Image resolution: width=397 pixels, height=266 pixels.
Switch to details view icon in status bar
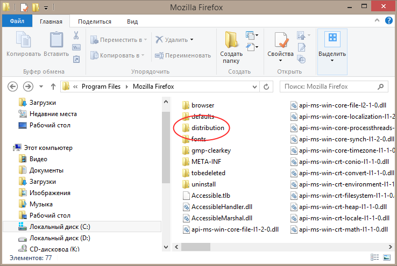coord(374,257)
